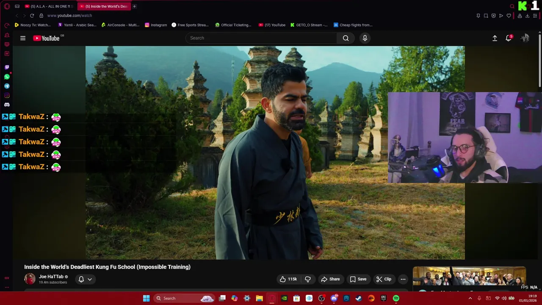Open the YouTube create upload icon
542x305 pixels.
[495, 38]
